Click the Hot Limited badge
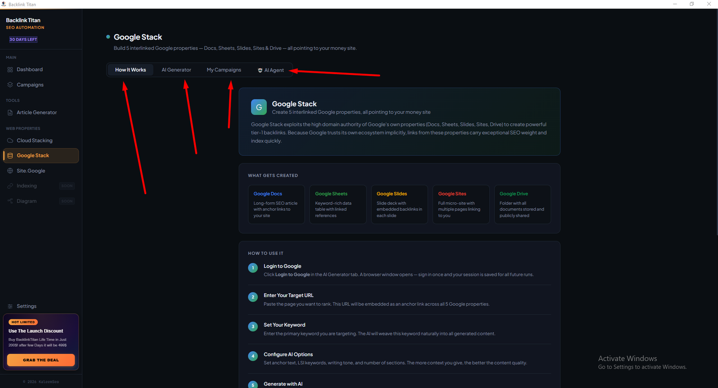Screen dimensions: 718x388 pos(23,322)
